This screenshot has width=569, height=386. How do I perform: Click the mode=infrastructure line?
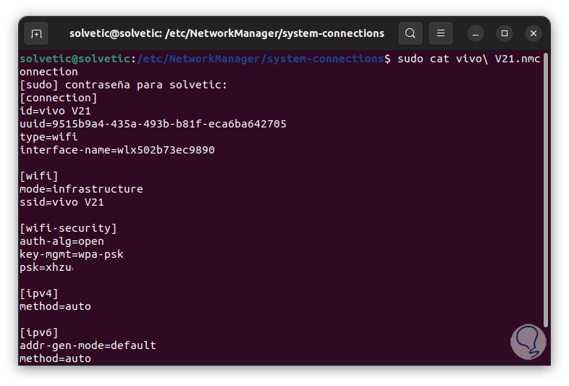pos(81,189)
